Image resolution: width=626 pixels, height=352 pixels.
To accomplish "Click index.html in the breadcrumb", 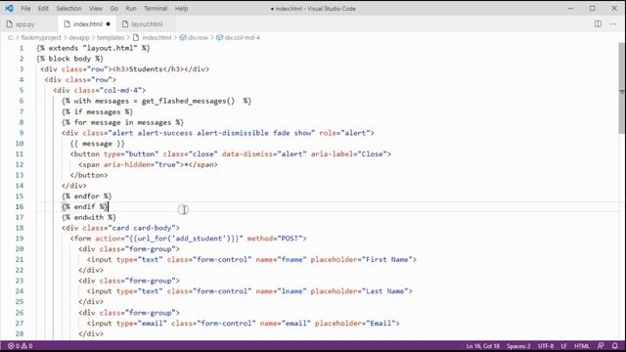I will (x=156, y=37).
